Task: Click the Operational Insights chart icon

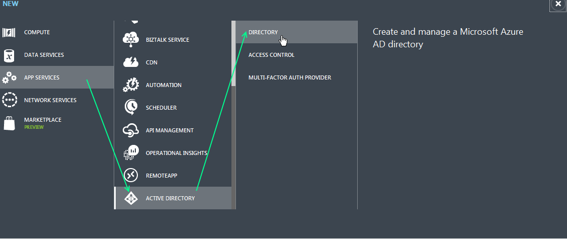Action: pyautogui.click(x=131, y=153)
